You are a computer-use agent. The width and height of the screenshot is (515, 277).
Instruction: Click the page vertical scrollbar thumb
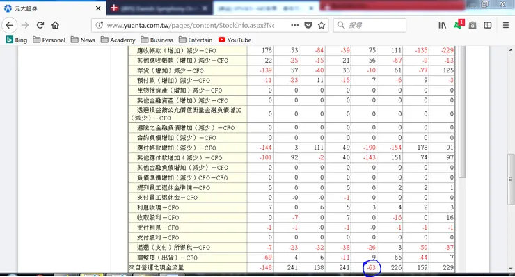pos(511,179)
